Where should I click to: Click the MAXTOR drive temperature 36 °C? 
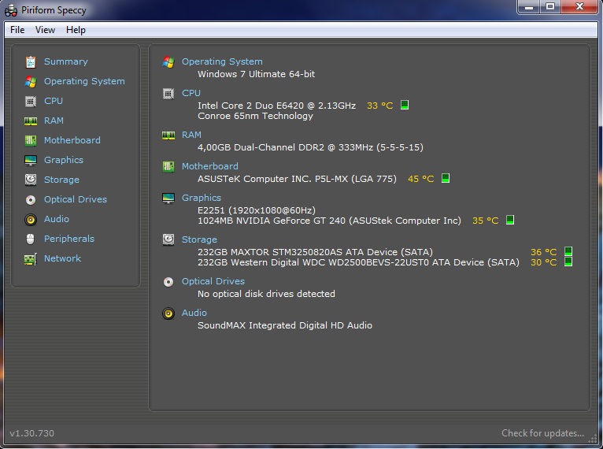click(544, 252)
